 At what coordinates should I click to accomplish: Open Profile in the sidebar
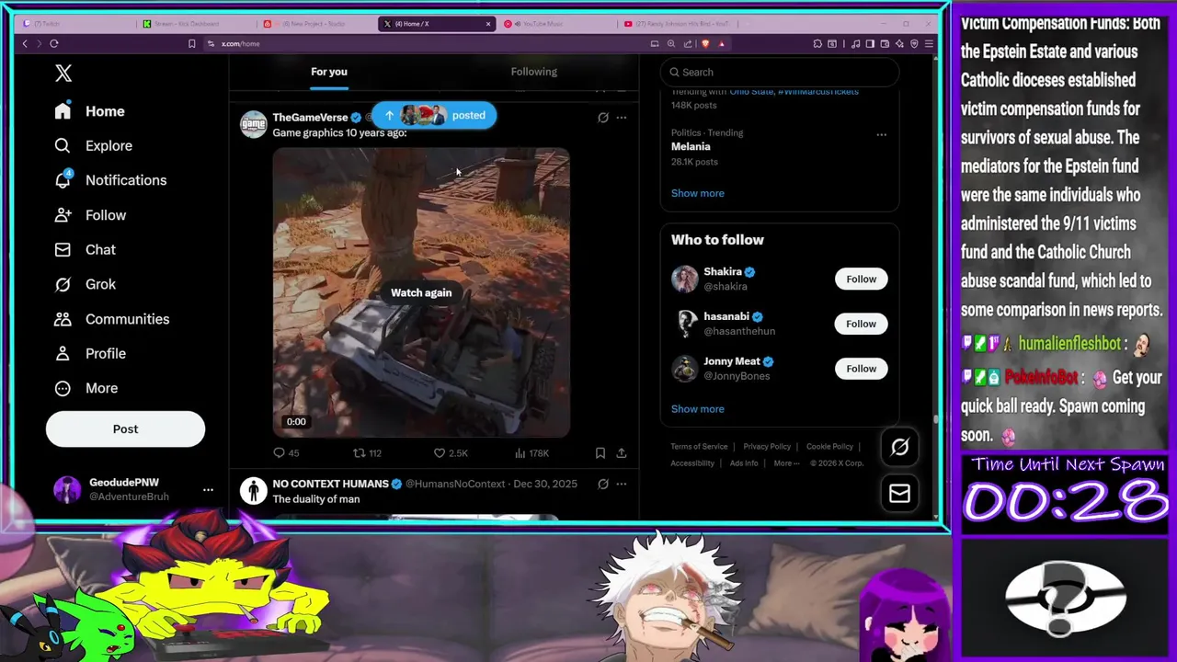[90, 353]
